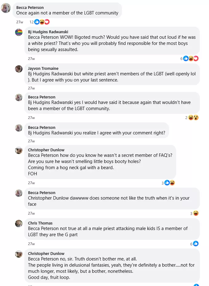Click Becca Peterson's name on the top comment
Image resolution: width=209 pixels, height=286 pixels.
point(30,7)
